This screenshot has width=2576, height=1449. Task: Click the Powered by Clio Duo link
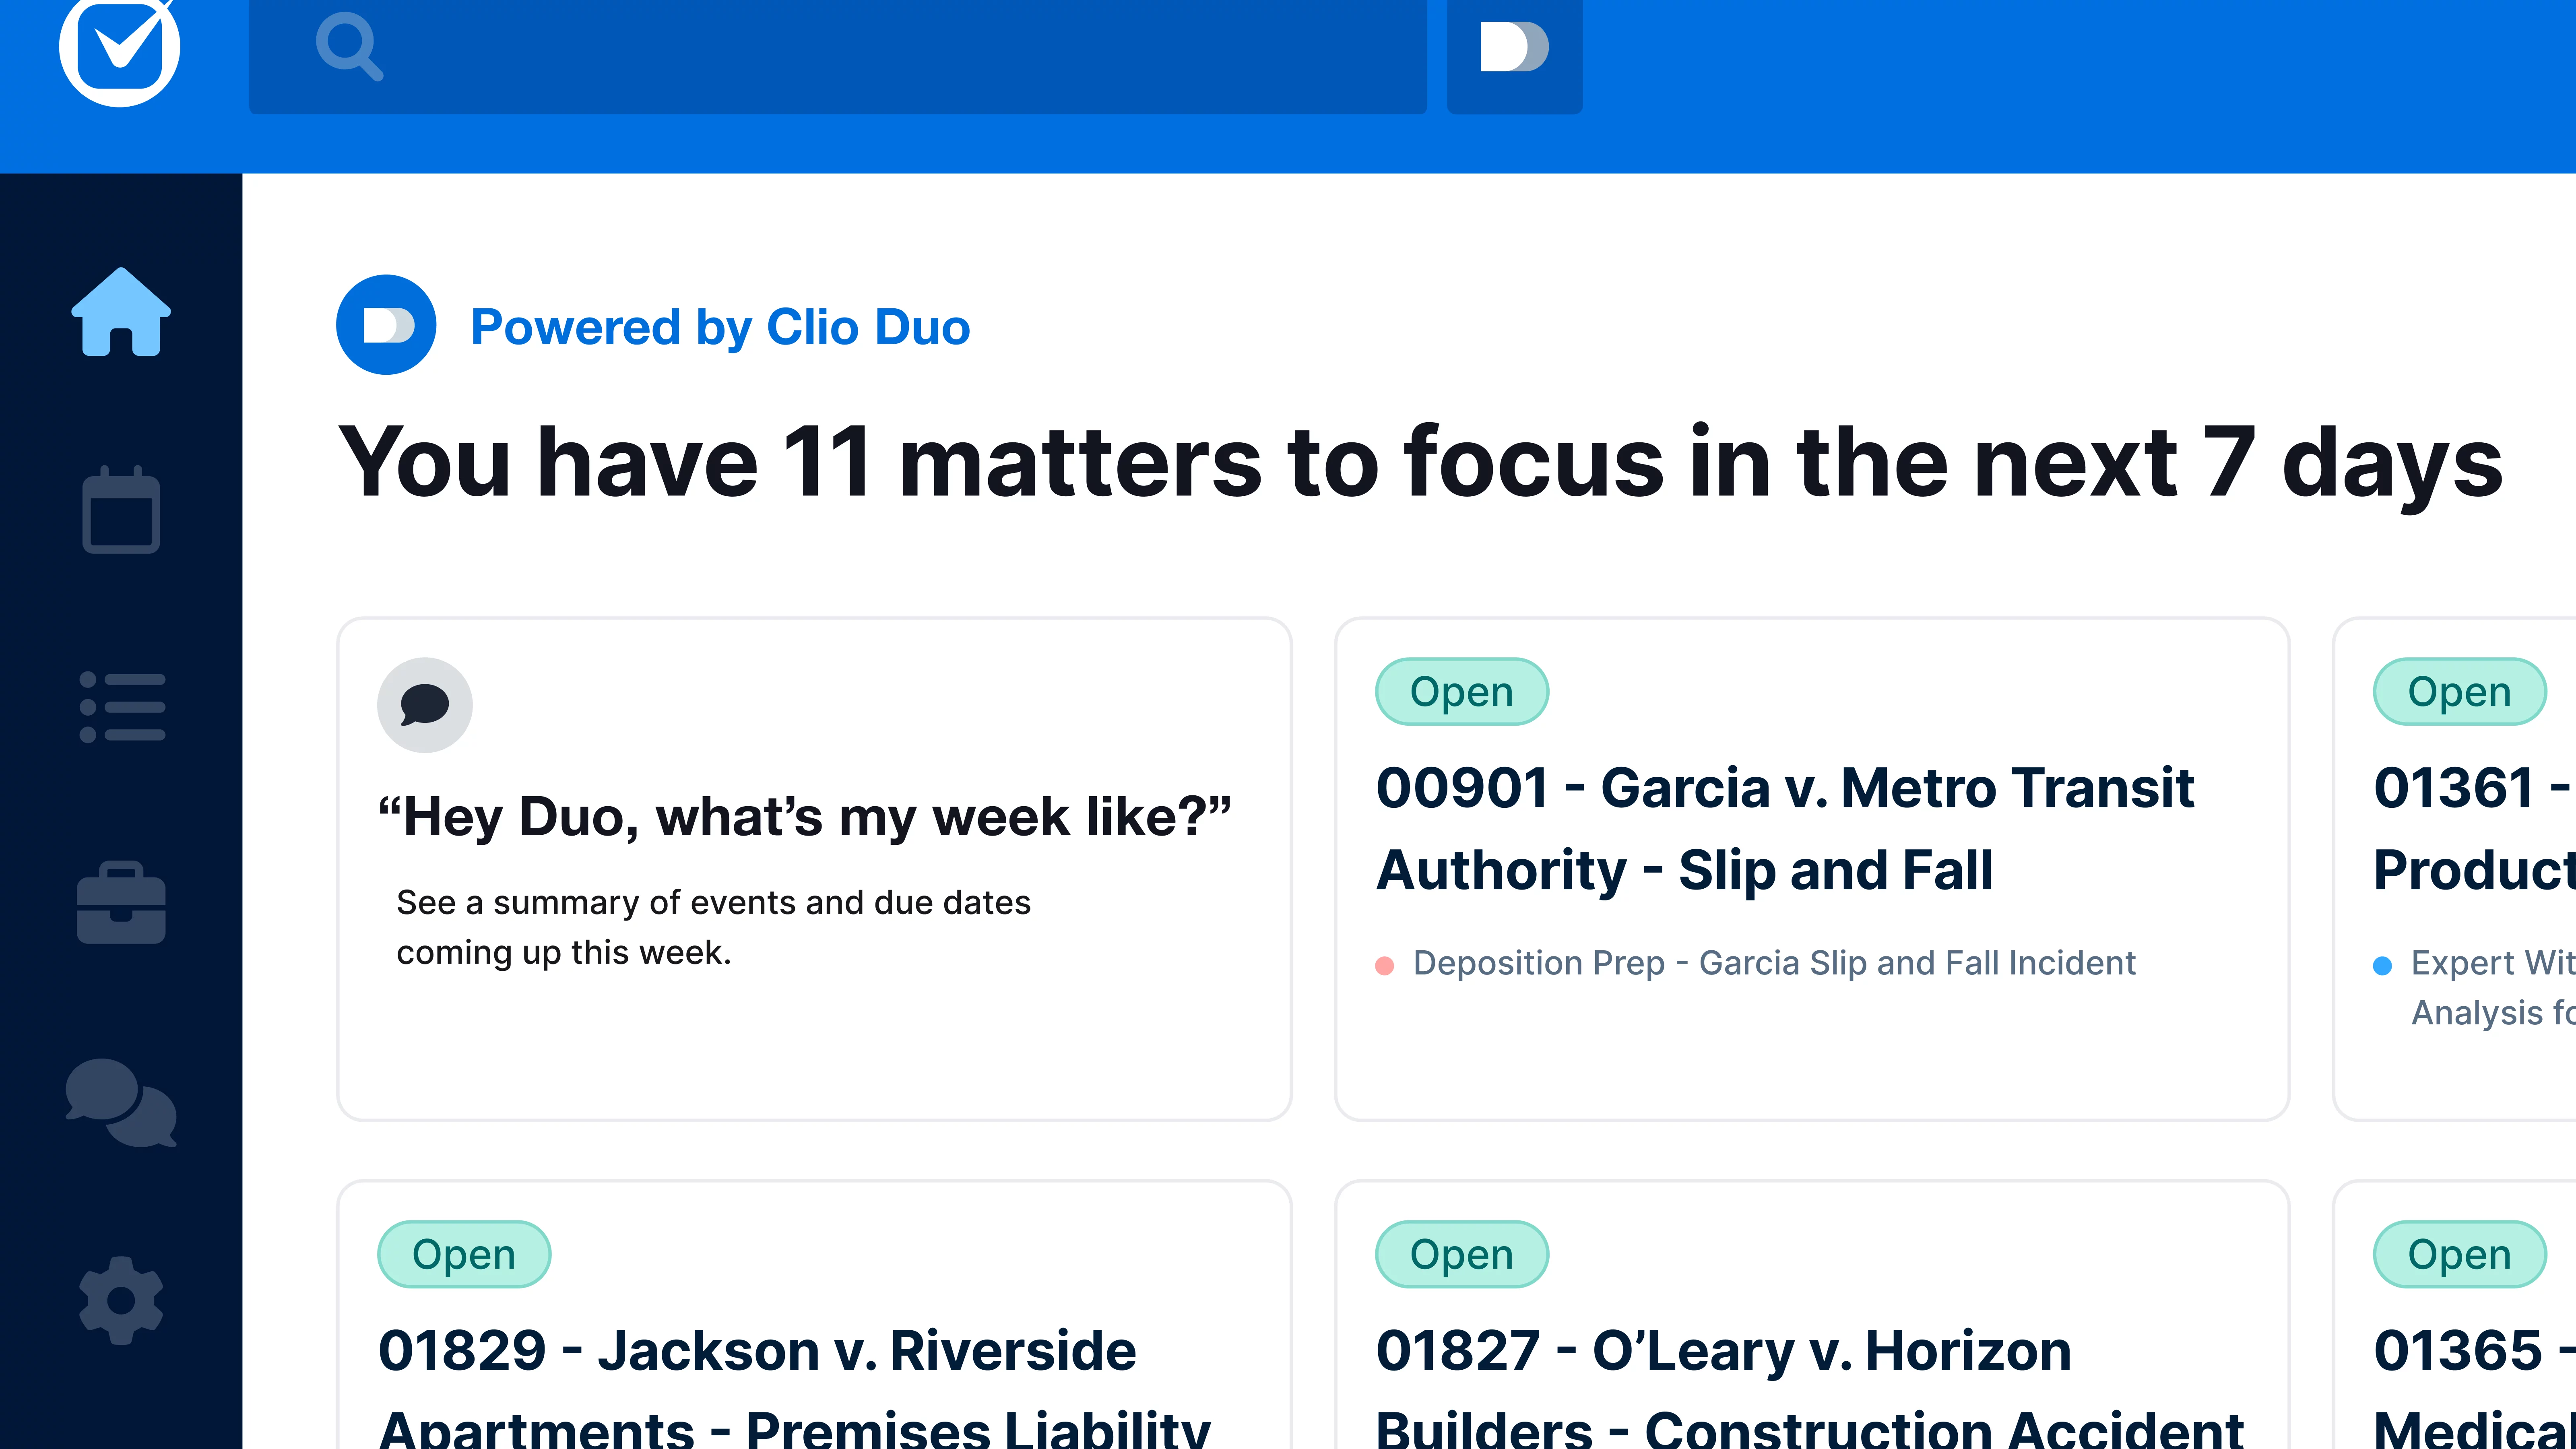[720, 327]
